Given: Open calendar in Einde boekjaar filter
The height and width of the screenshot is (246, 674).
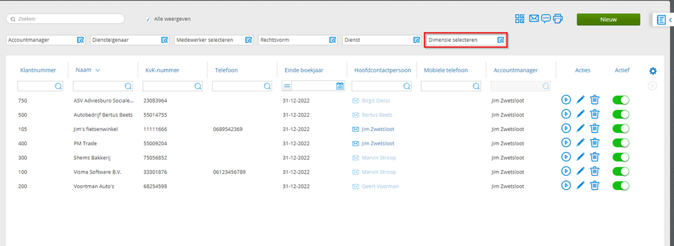Looking at the screenshot, I should tap(340, 86).
